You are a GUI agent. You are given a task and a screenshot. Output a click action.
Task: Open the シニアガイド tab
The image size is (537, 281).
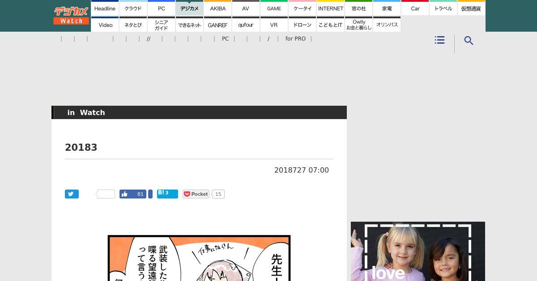coord(161,24)
